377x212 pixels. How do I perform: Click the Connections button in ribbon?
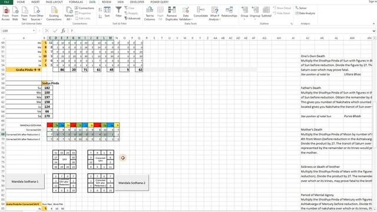[84, 8]
